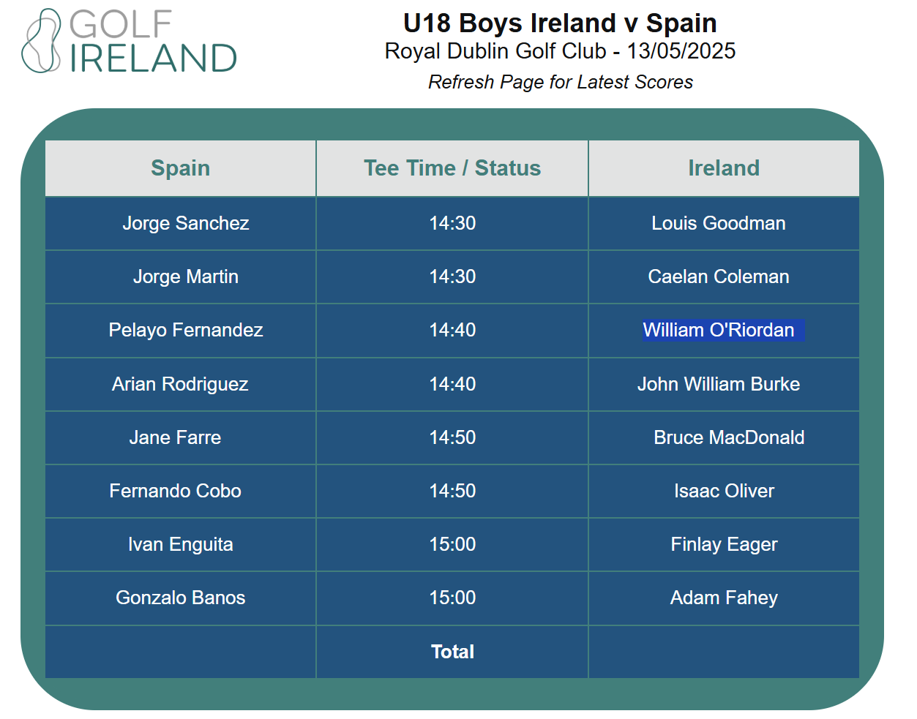Click the Ireland column header

pos(723,168)
